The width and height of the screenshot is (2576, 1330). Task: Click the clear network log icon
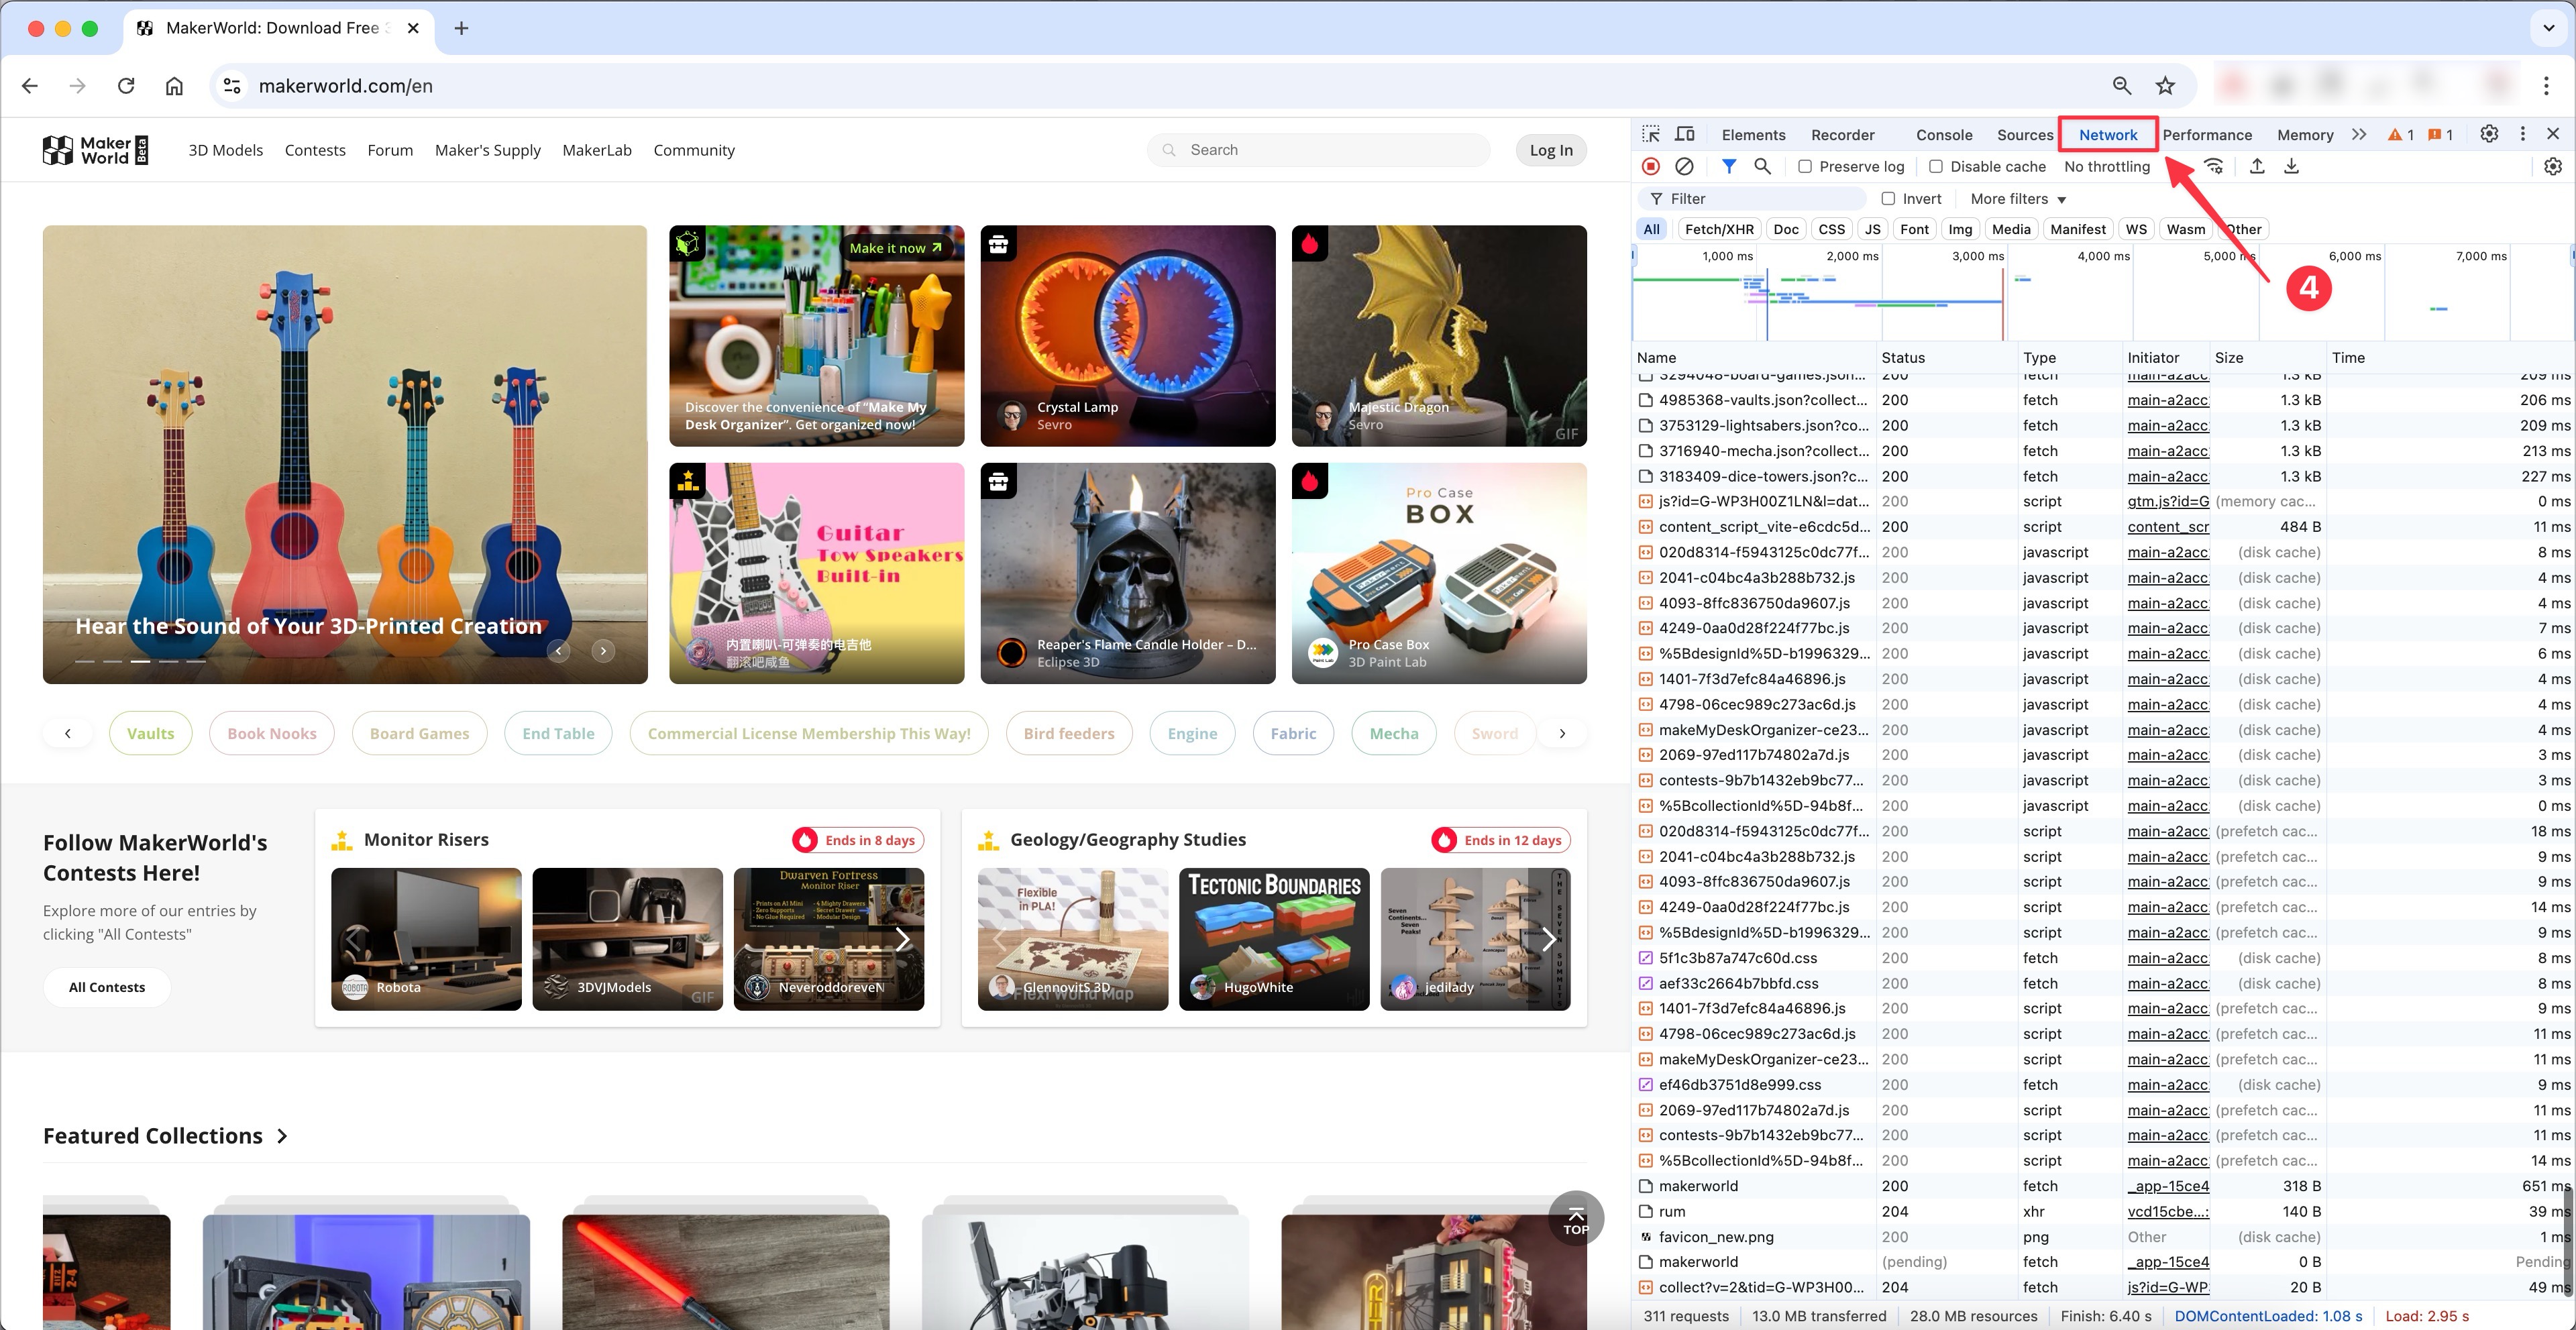[x=1682, y=166]
